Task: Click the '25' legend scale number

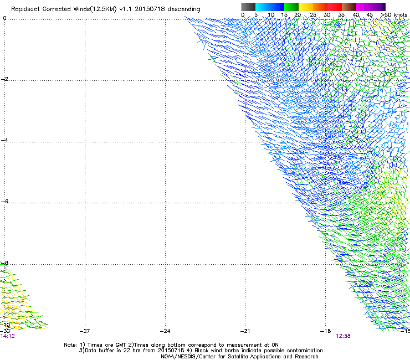Action: click(x=312, y=15)
